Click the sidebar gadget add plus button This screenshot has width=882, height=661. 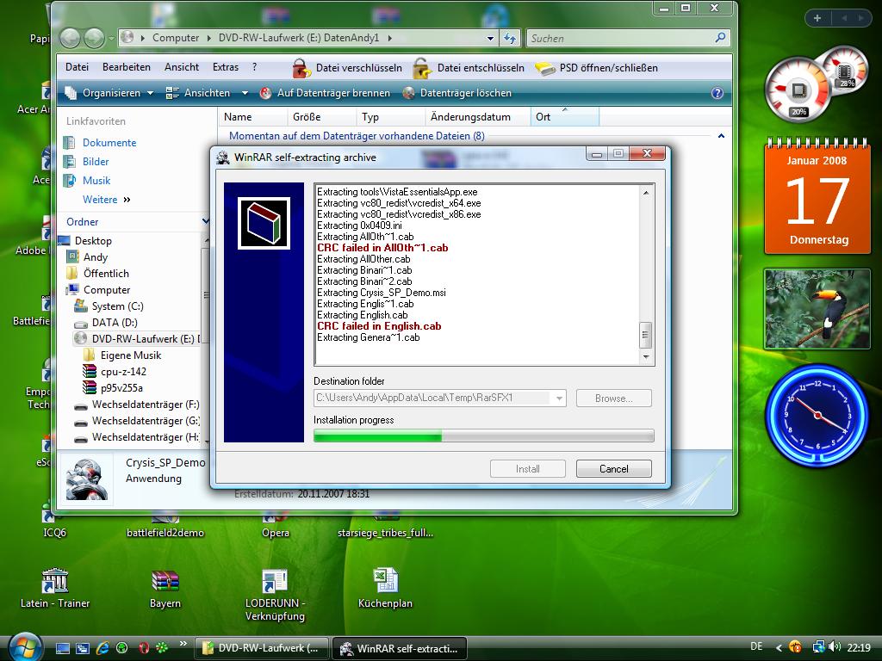point(817,18)
